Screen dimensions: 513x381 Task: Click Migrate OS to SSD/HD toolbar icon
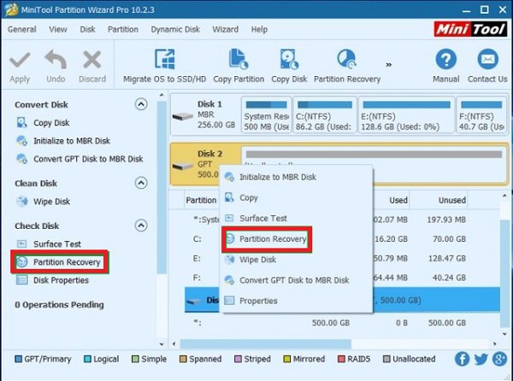coord(164,60)
